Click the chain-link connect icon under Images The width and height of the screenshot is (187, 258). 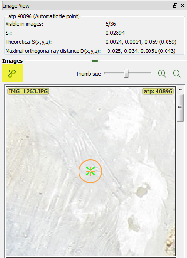point(12,73)
